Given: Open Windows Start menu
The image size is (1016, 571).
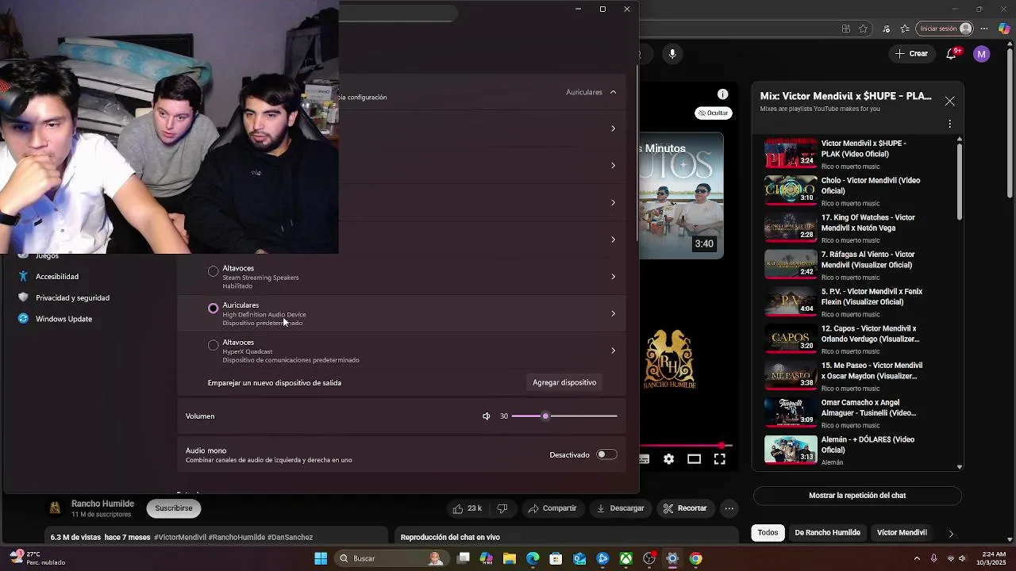Looking at the screenshot, I should coord(321,558).
